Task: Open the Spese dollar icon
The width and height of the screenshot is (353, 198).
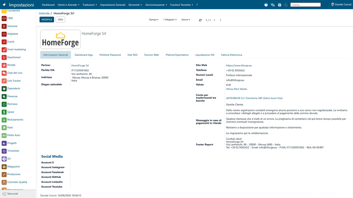Action: pos(4,112)
